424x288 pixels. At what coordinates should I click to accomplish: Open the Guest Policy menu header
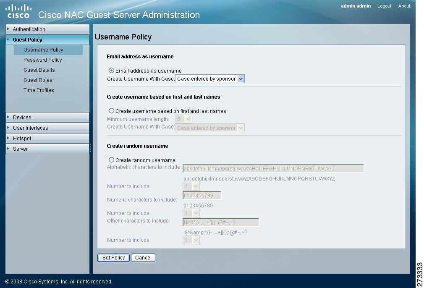[47, 40]
